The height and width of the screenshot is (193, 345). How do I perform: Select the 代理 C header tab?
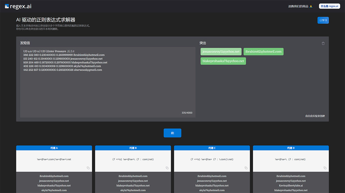[212, 148]
